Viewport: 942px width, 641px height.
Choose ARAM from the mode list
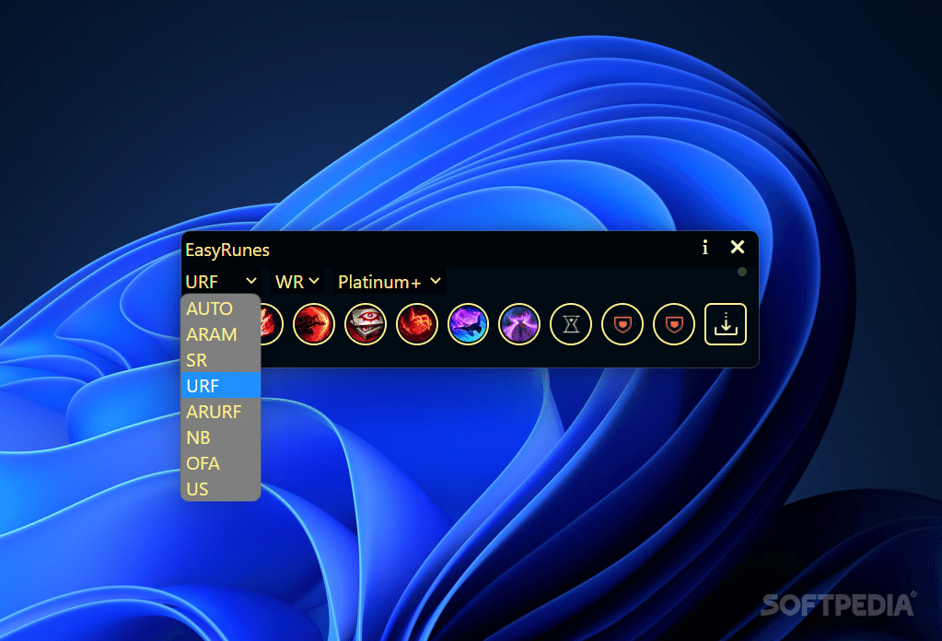pos(220,334)
